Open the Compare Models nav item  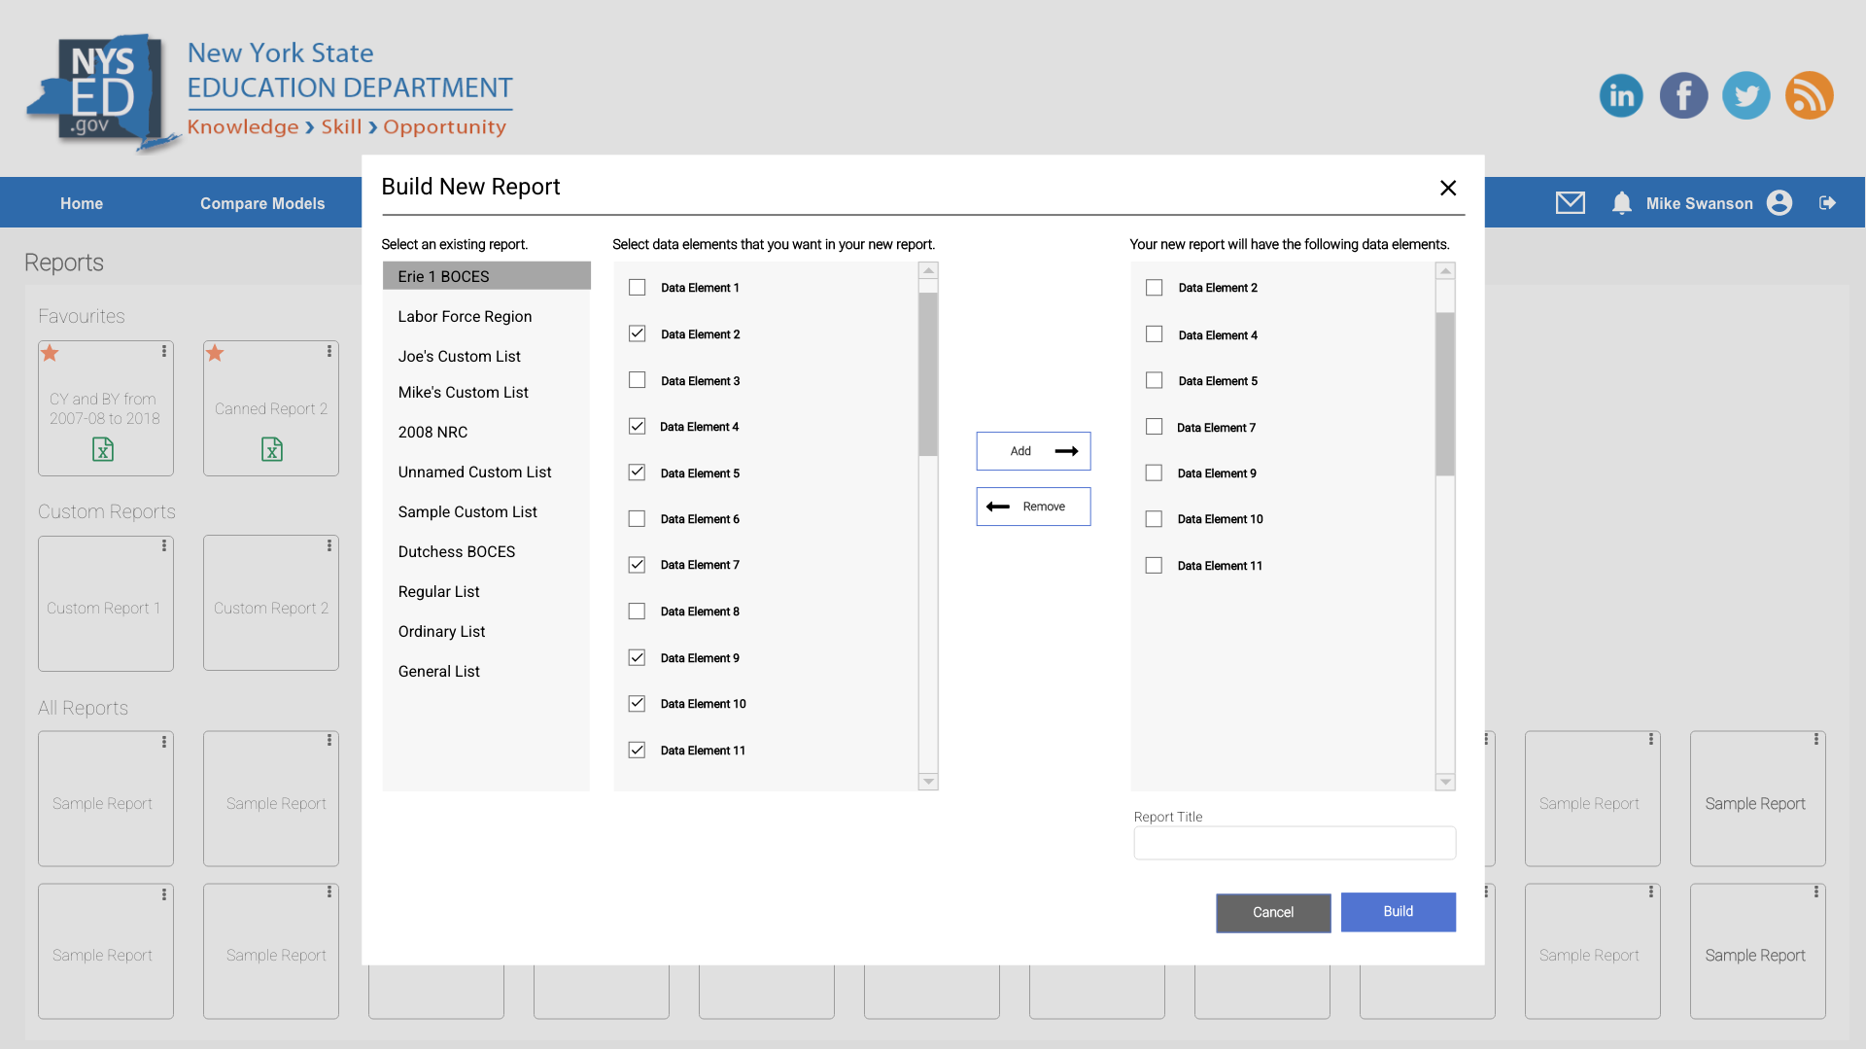[262, 203]
